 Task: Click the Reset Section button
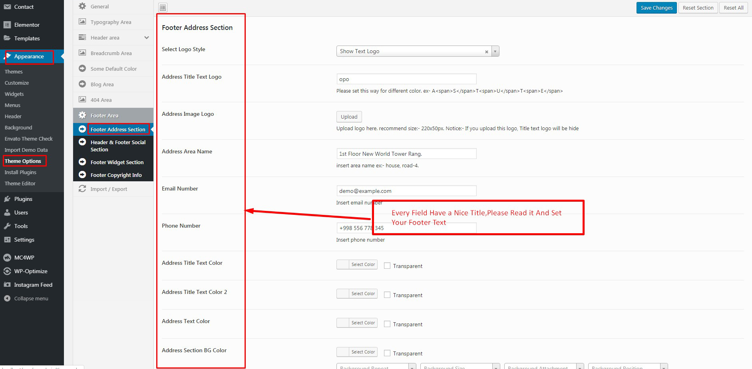pos(698,8)
